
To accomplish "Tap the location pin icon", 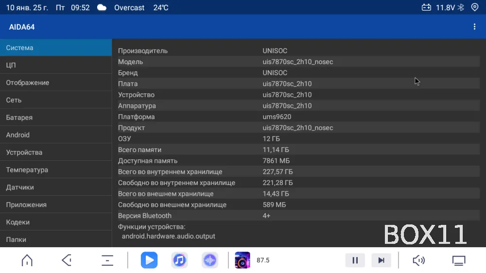I will point(474,7).
